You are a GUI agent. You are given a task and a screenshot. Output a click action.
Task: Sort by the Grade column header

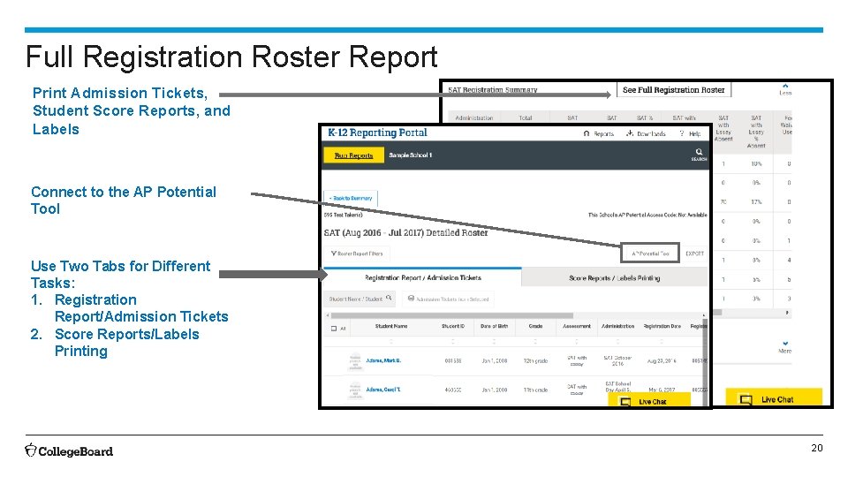pyautogui.click(x=535, y=326)
